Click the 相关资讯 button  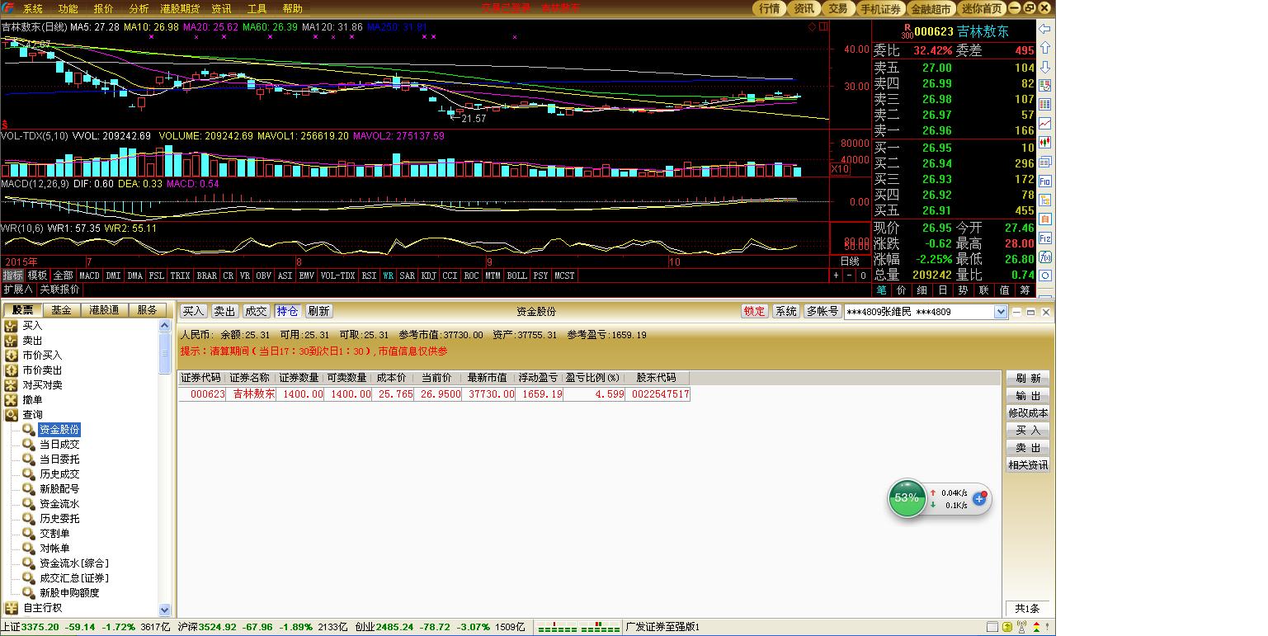(1028, 464)
